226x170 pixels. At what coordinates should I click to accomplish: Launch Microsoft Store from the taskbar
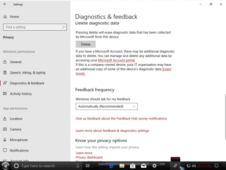[x=133, y=166]
